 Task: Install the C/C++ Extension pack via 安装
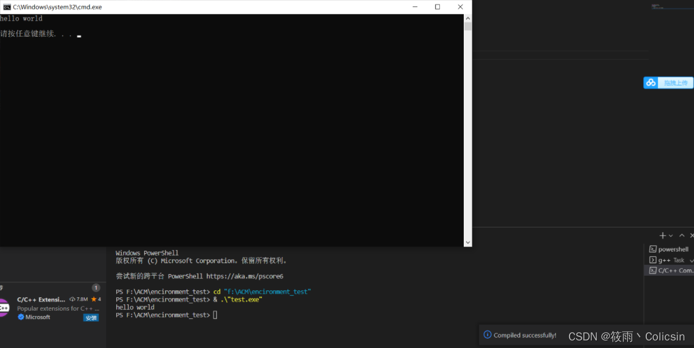point(91,318)
